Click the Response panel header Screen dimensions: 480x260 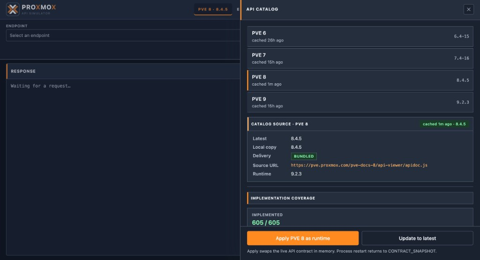[x=123, y=71]
